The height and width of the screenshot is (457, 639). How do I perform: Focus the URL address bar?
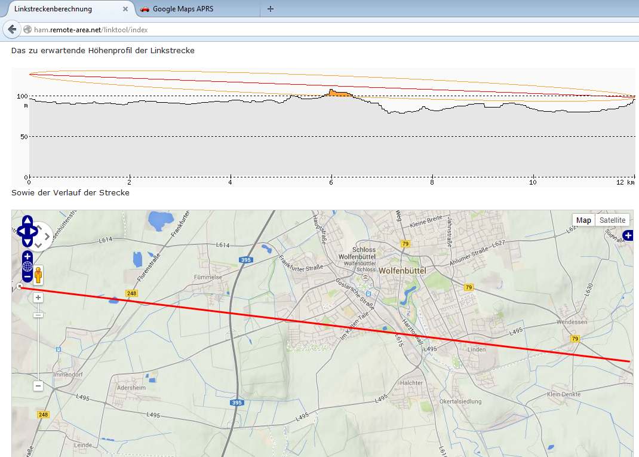tap(299, 29)
